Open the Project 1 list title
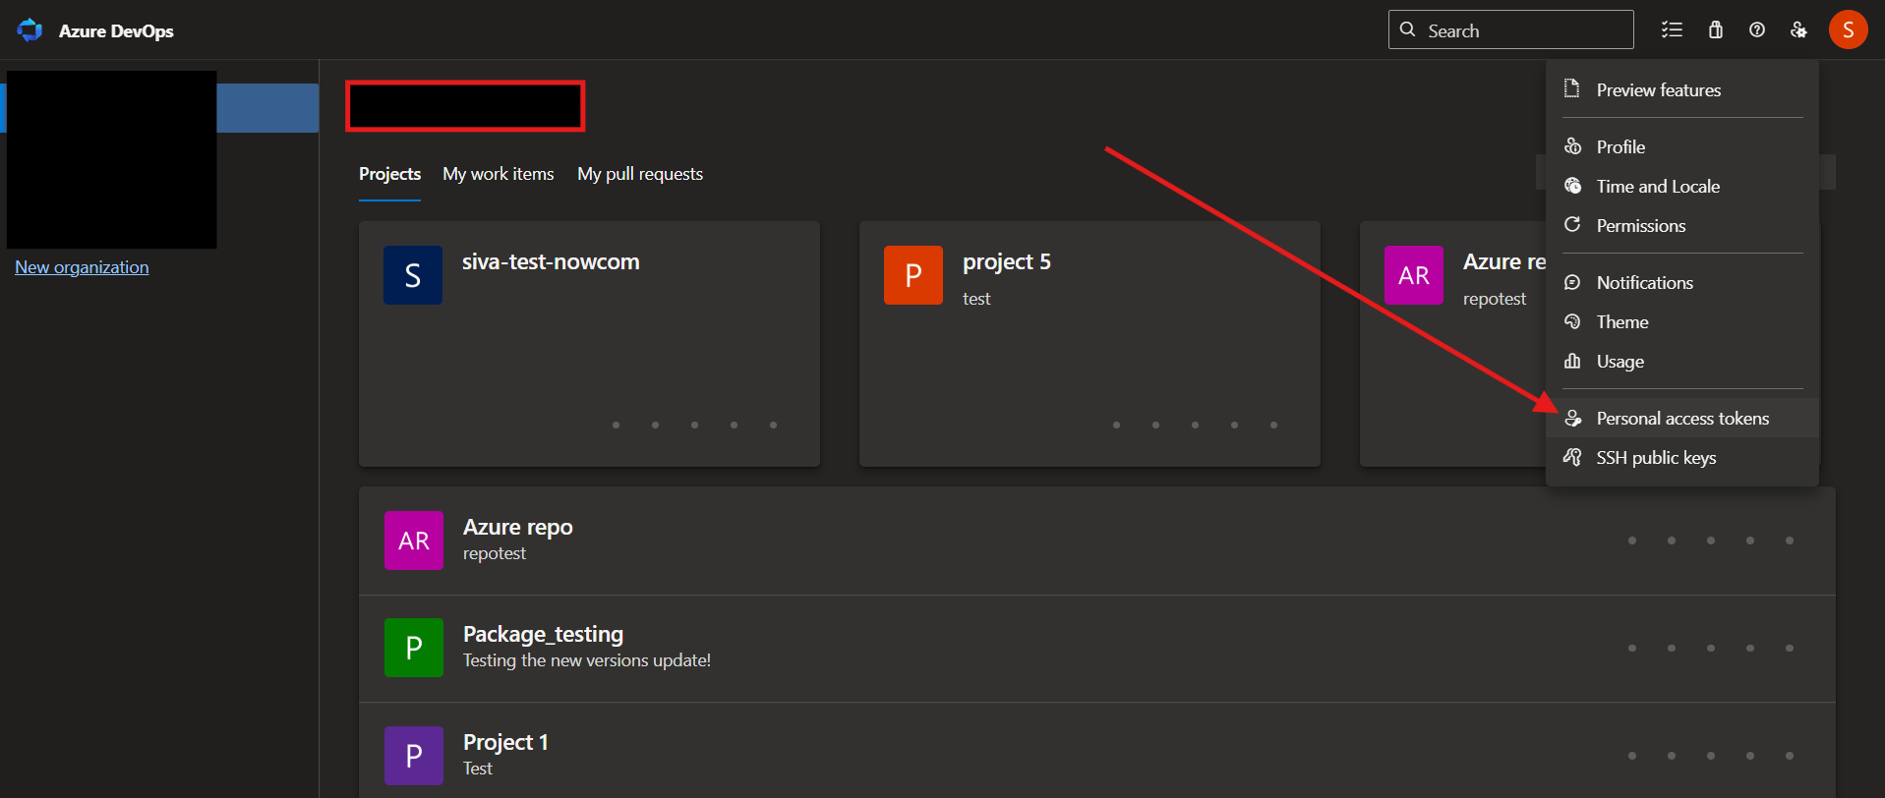This screenshot has width=1885, height=798. point(505,742)
